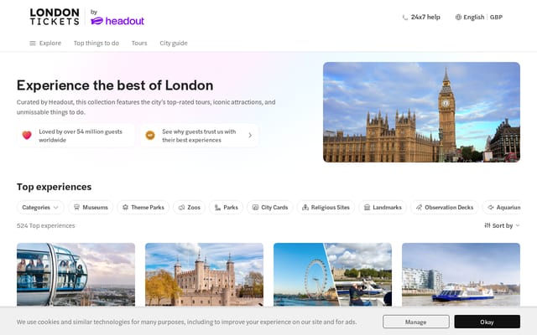Click the Theme Parks filter icon
The width and height of the screenshot is (537, 335).
(125, 207)
